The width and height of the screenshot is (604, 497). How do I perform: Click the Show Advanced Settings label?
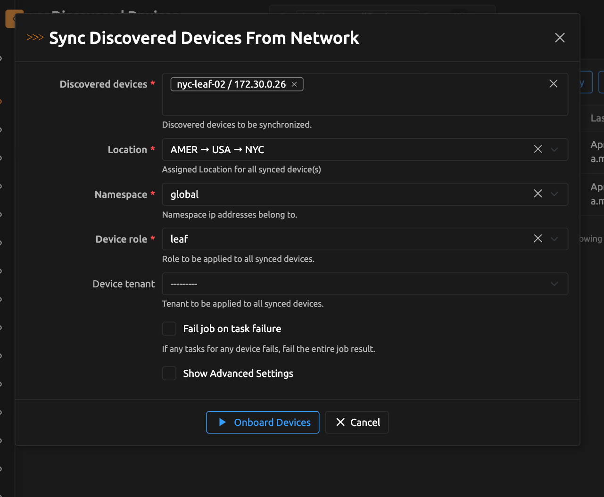coord(238,374)
